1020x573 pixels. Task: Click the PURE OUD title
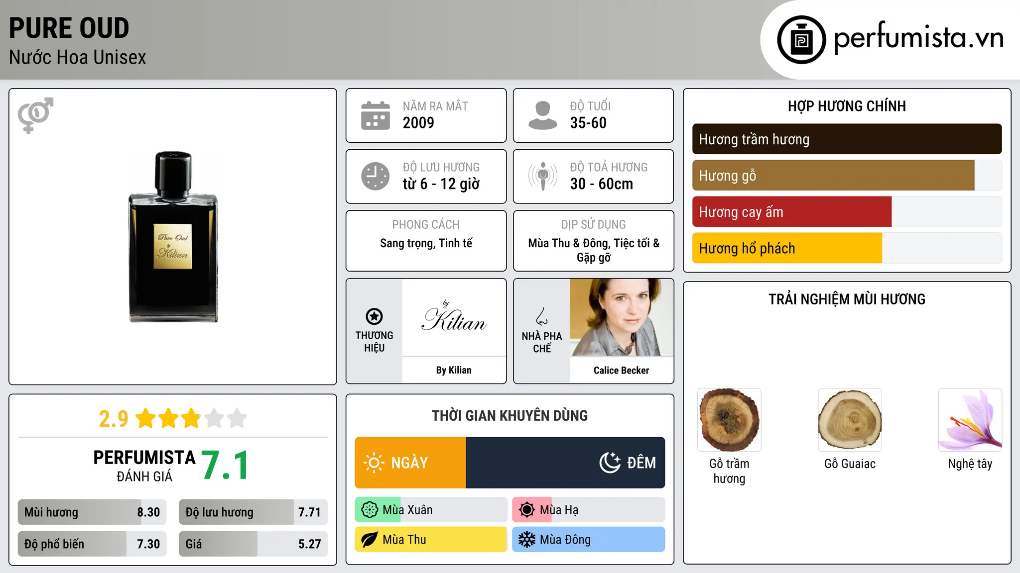click(x=69, y=28)
